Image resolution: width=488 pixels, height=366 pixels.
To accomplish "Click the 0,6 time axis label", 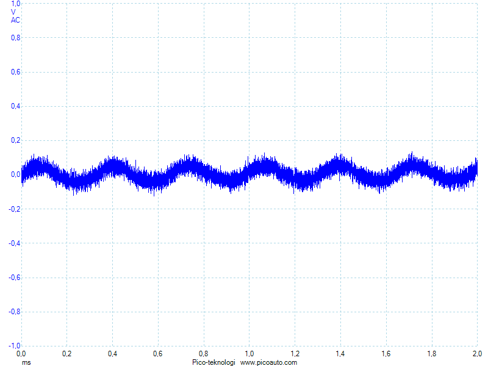I will [x=158, y=354].
